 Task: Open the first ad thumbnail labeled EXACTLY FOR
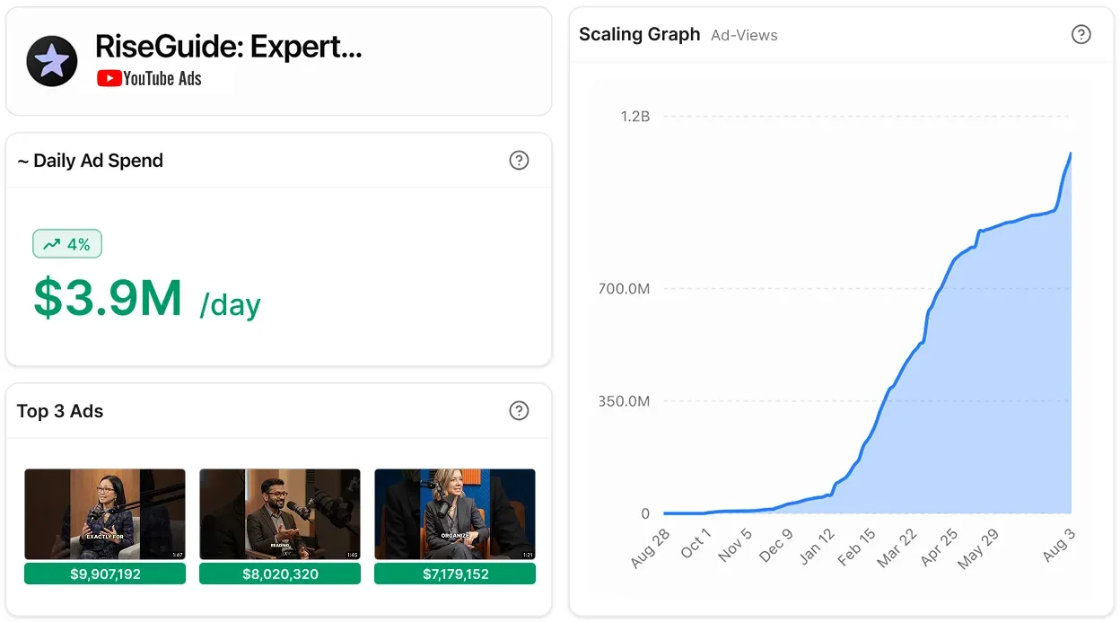coord(105,514)
